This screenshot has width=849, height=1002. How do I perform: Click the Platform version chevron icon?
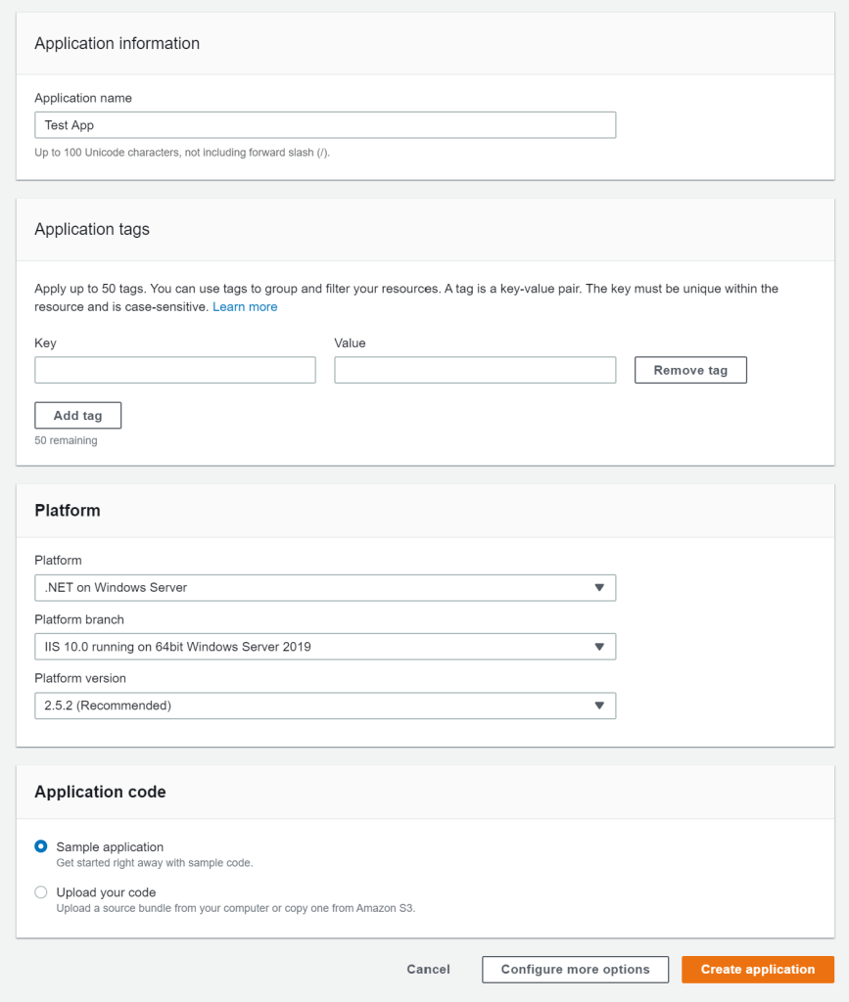pyautogui.click(x=600, y=705)
